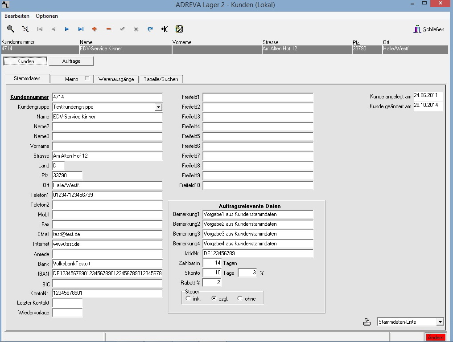Jump to first customer record

point(40,29)
